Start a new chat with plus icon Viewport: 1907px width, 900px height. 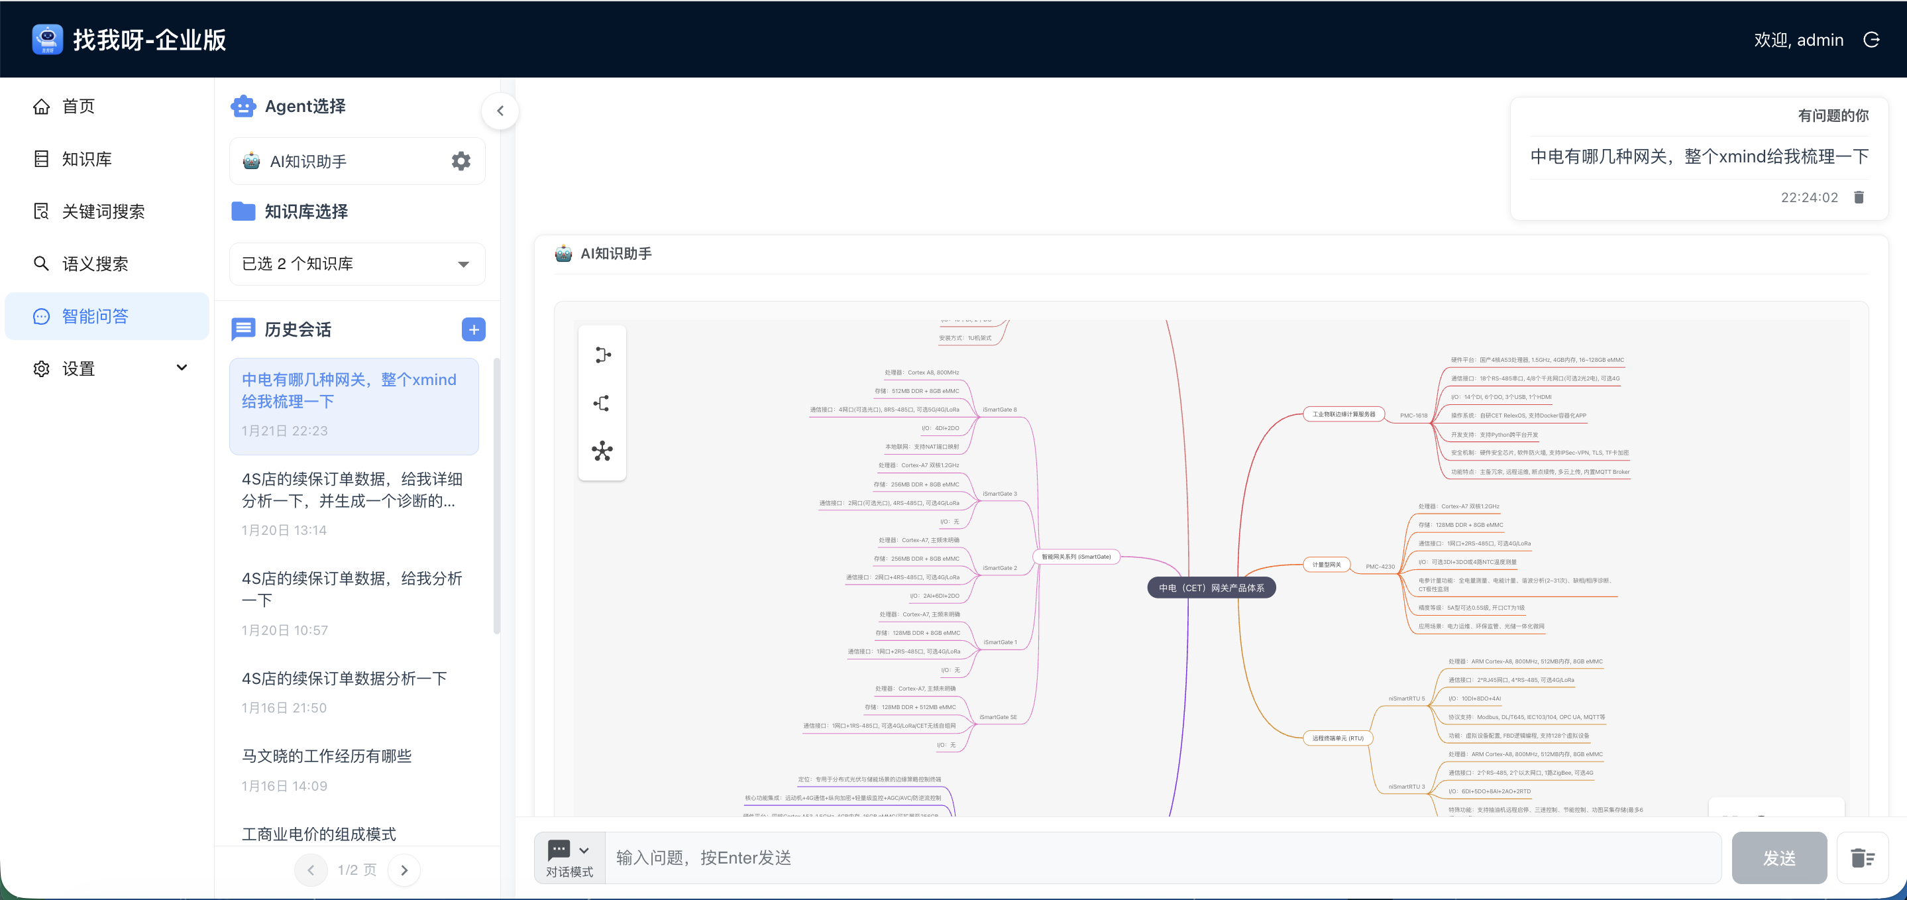click(473, 329)
